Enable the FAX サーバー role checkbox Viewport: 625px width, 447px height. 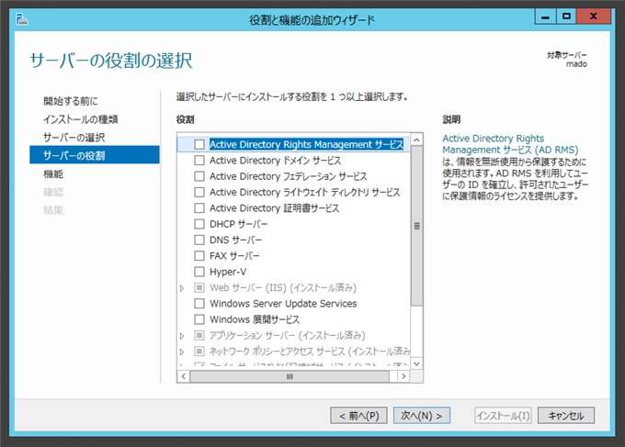(x=199, y=255)
